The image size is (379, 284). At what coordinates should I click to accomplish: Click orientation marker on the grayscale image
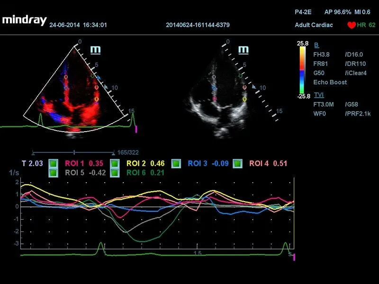[x=243, y=49]
